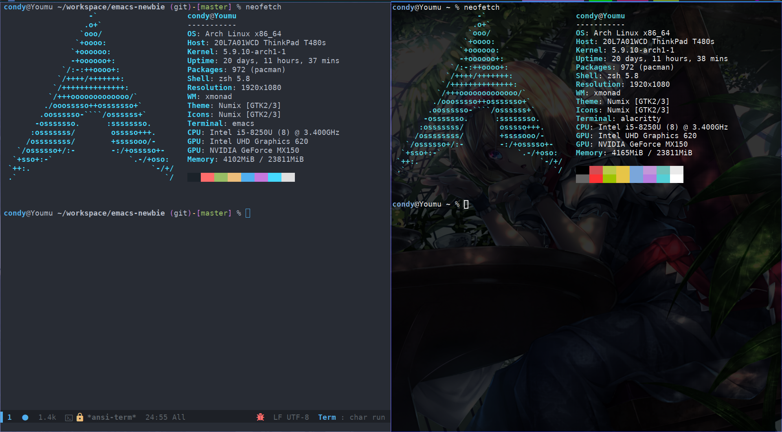Click the terminal icon in the Emacs modeline
This screenshot has width=782, height=432.
pyautogui.click(x=69, y=418)
